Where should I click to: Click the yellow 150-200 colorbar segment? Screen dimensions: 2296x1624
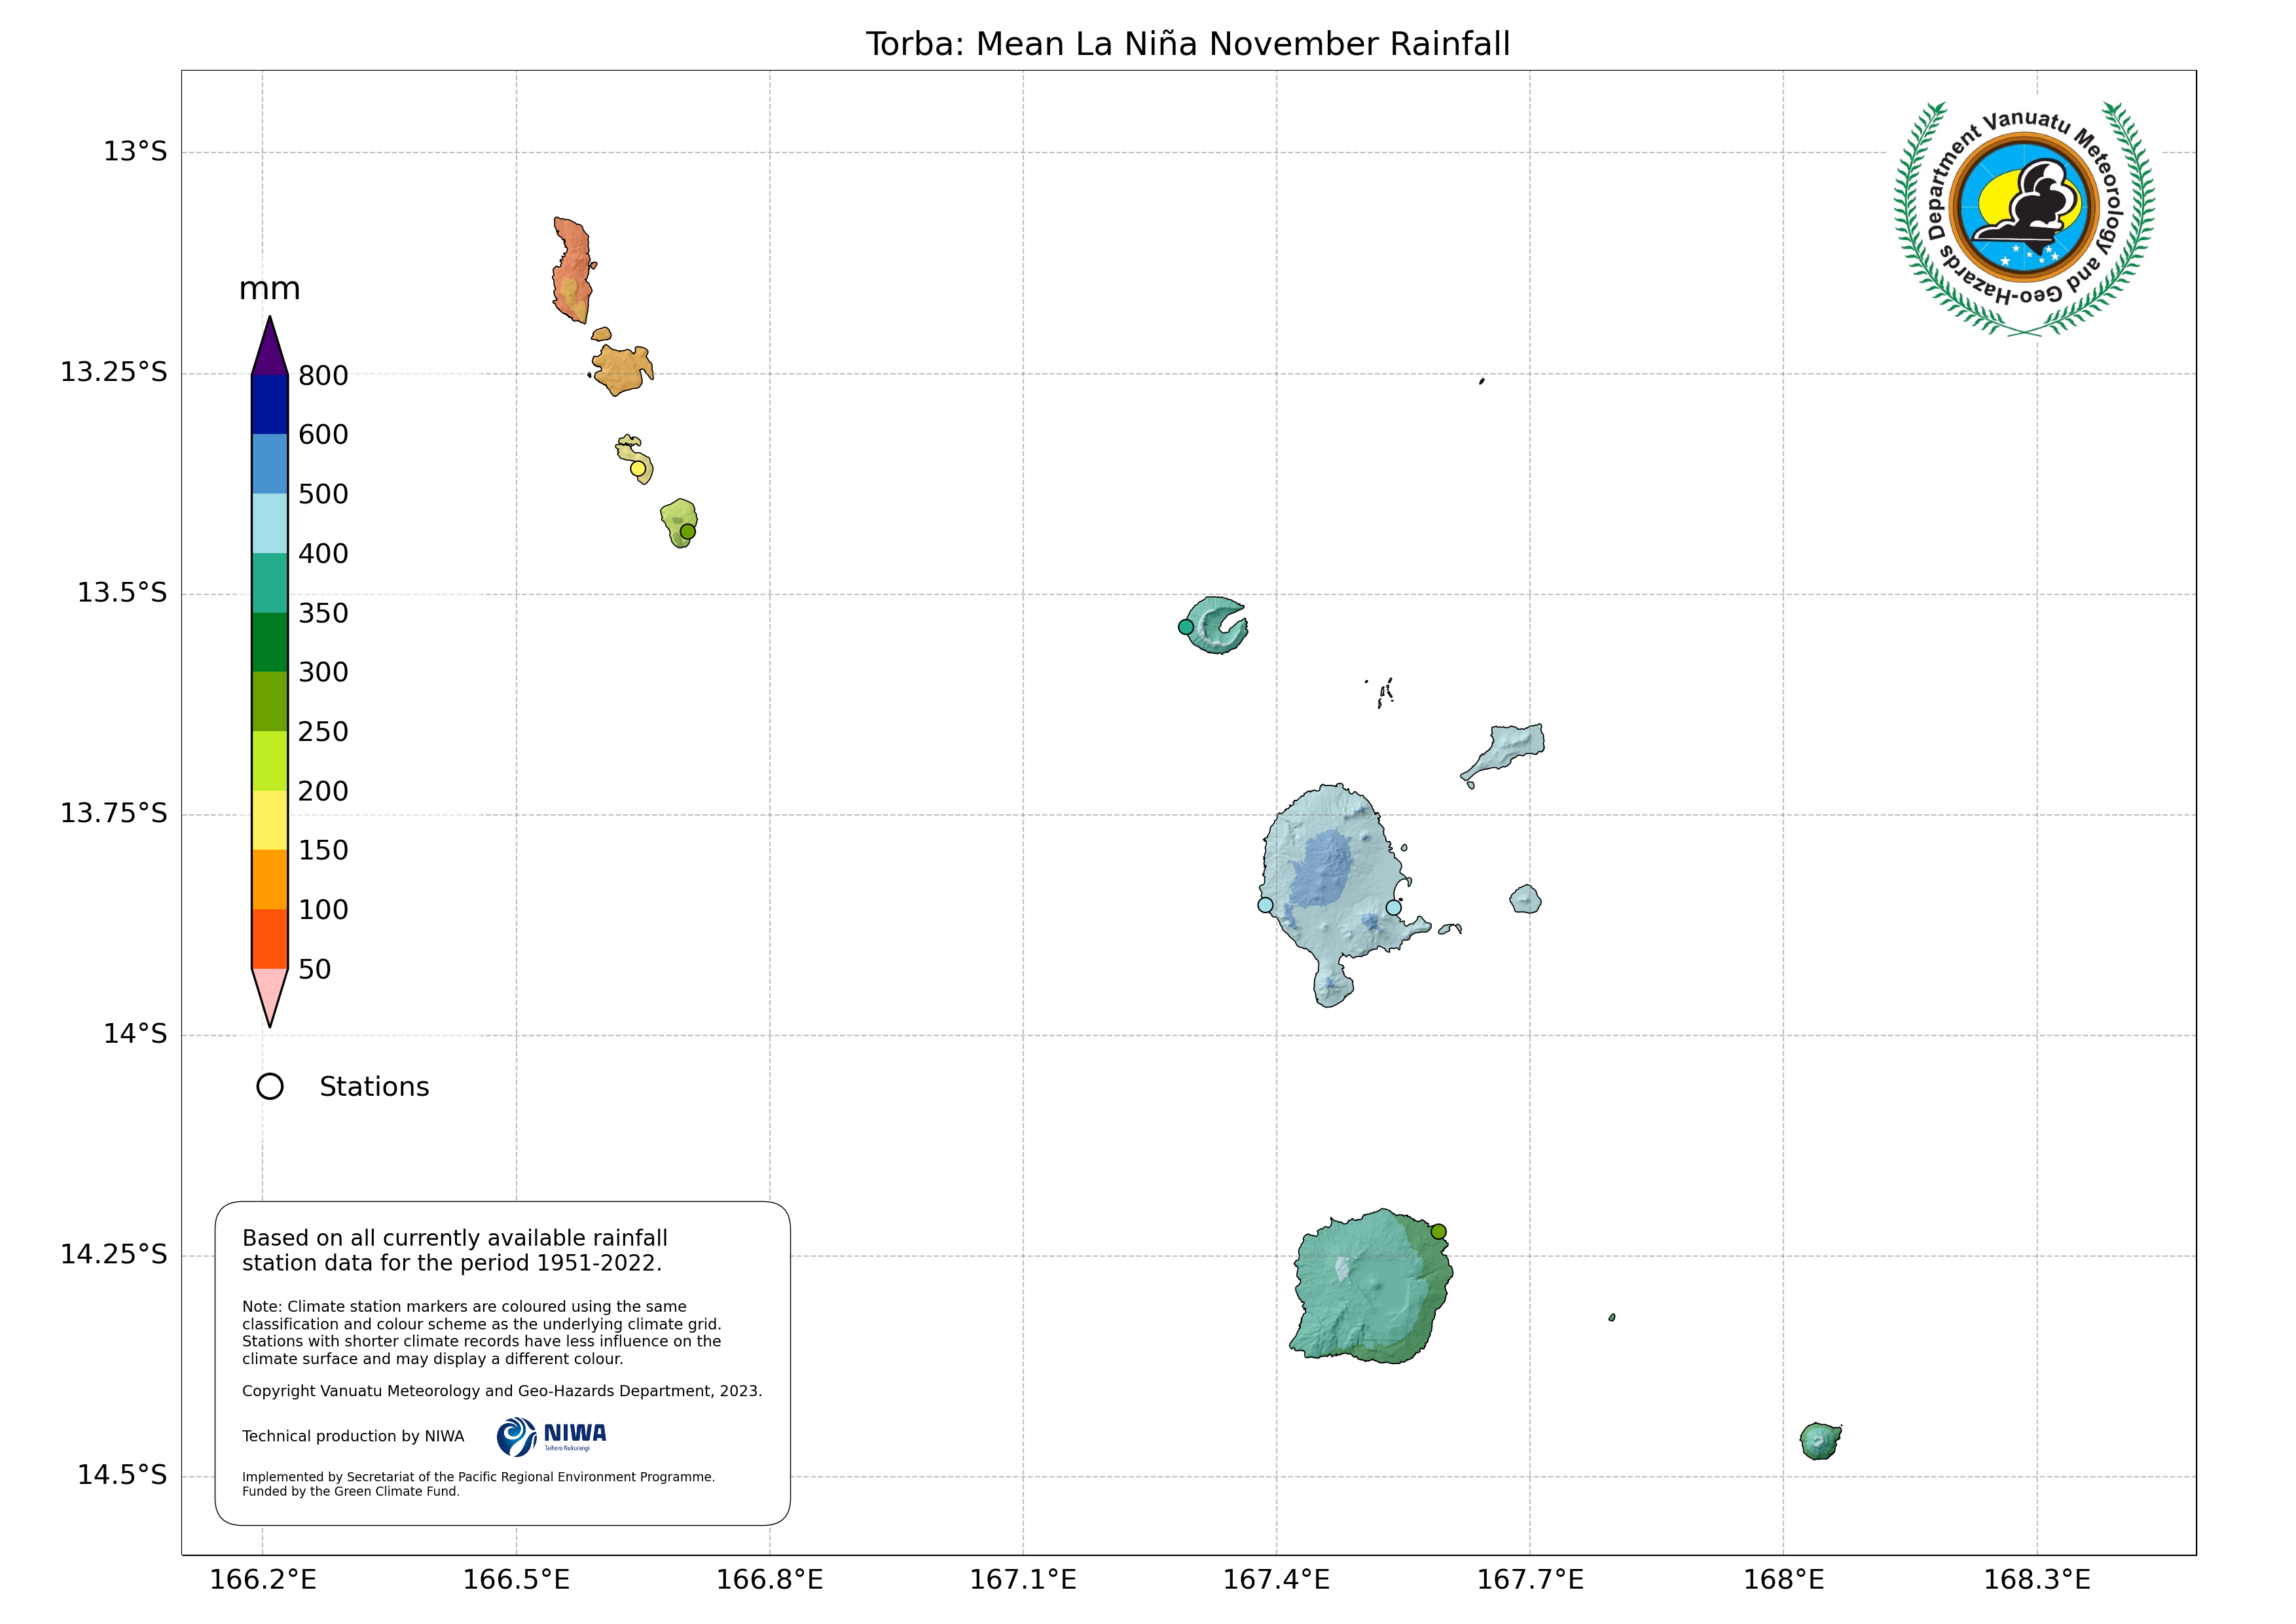[270, 820]
